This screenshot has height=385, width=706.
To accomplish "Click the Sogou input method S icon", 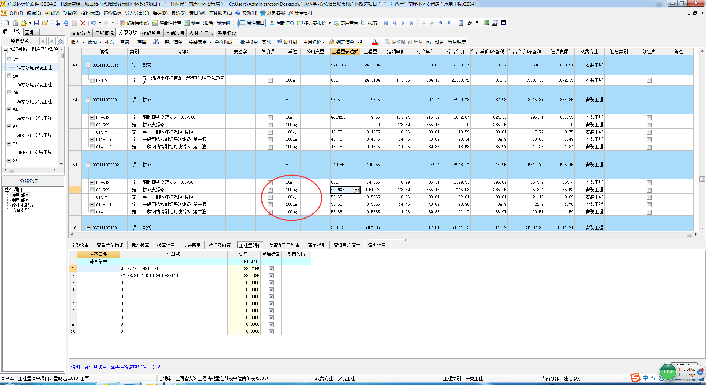I will pos(635,378).
